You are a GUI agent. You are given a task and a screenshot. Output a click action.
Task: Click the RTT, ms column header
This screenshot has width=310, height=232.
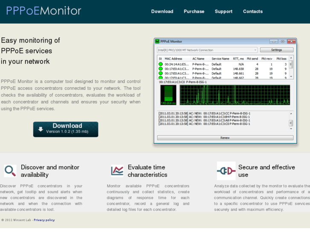pyautogui.click(x=238, y=59)
